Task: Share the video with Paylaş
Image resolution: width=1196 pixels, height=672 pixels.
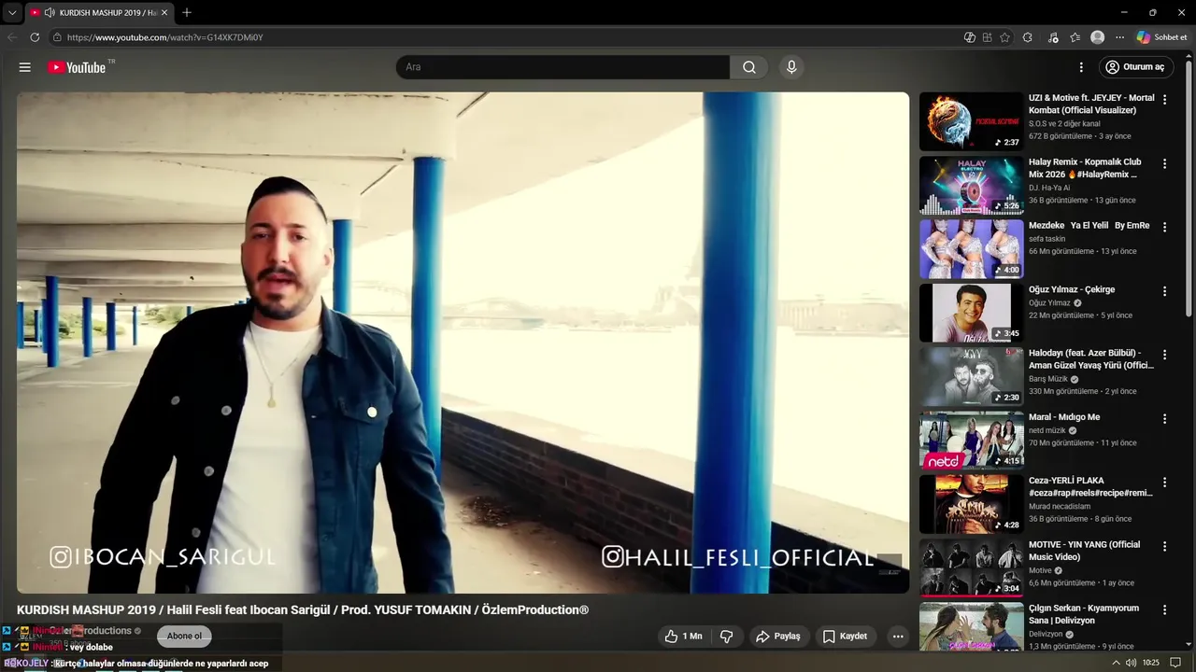Action: (x=778, y=637)
